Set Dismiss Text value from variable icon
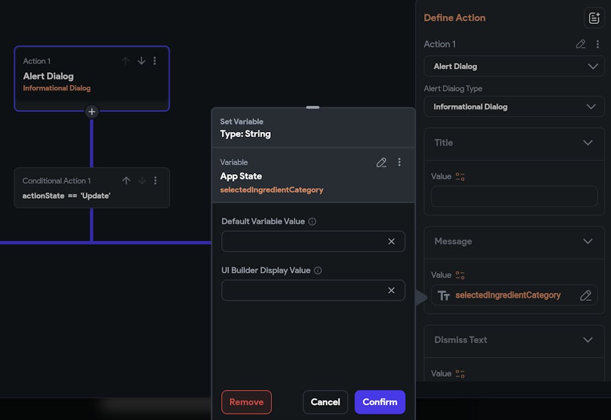The width and height of the screenshot is (611, 420). pyautogui.click(x=460, y=374)
